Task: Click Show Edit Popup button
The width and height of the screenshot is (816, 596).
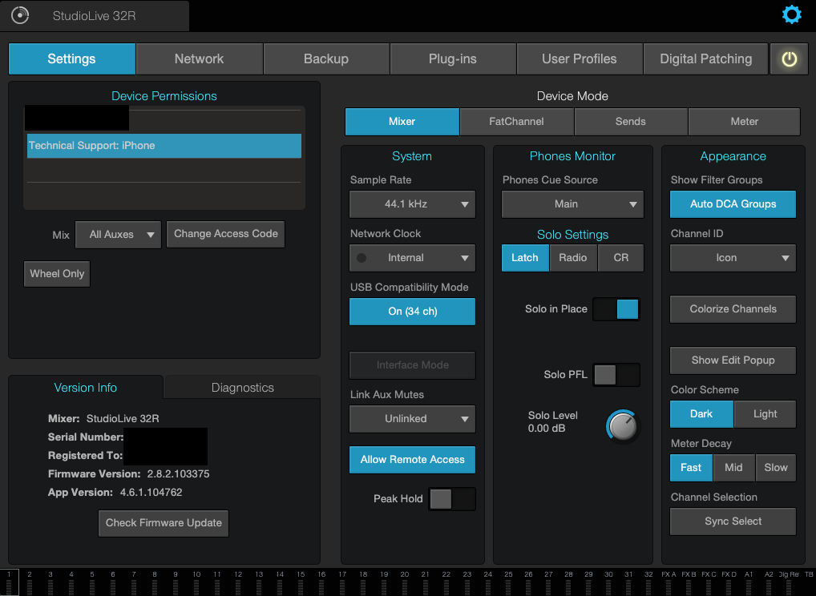Action: point(733,360)
